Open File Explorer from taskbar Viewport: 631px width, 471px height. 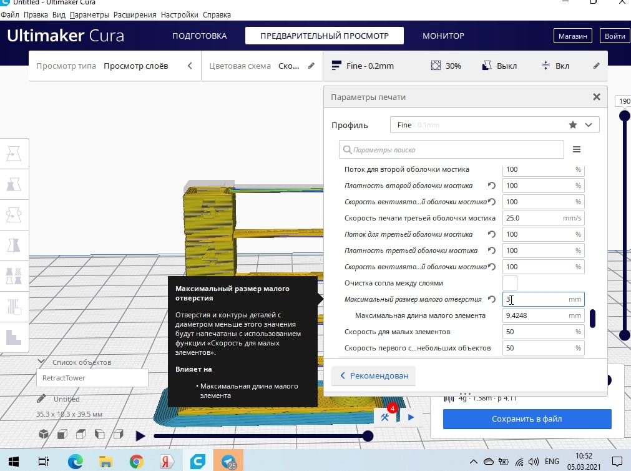pyautogui.click(x=106, y=462)
